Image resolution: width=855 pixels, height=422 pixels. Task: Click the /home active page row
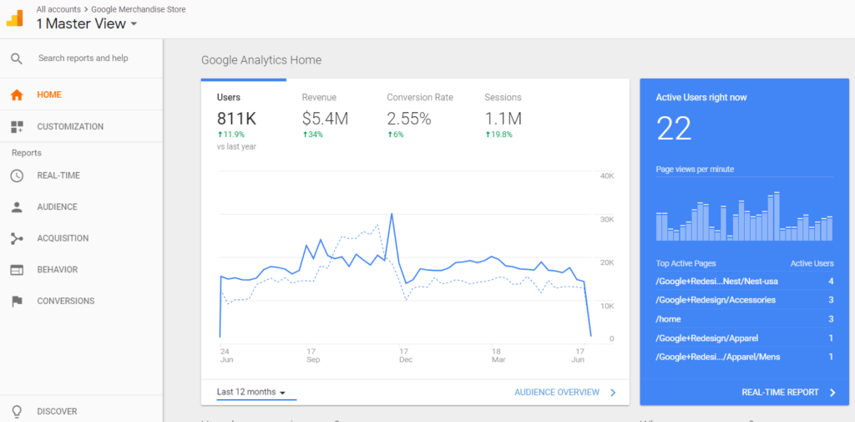coord(744,319)
